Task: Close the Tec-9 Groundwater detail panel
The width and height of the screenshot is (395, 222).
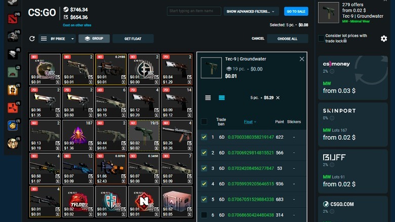Action: tap(302, 59)
